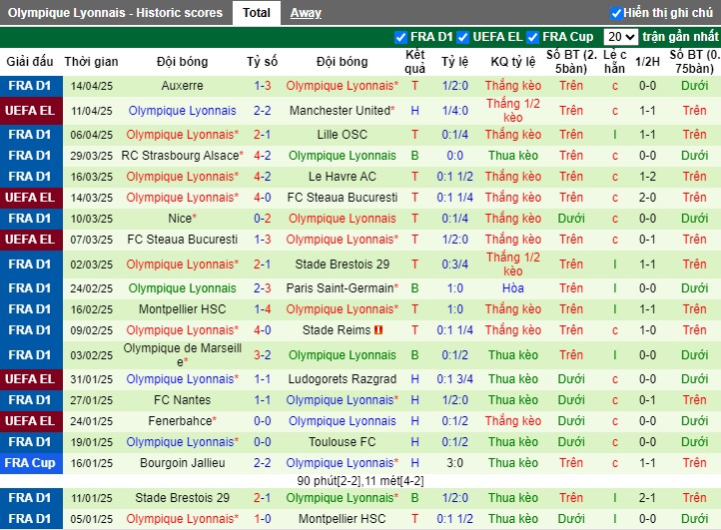Open Auxerre team link in 14/04/25 row
The height and width of the screenshot is (530, 721).
182,86
